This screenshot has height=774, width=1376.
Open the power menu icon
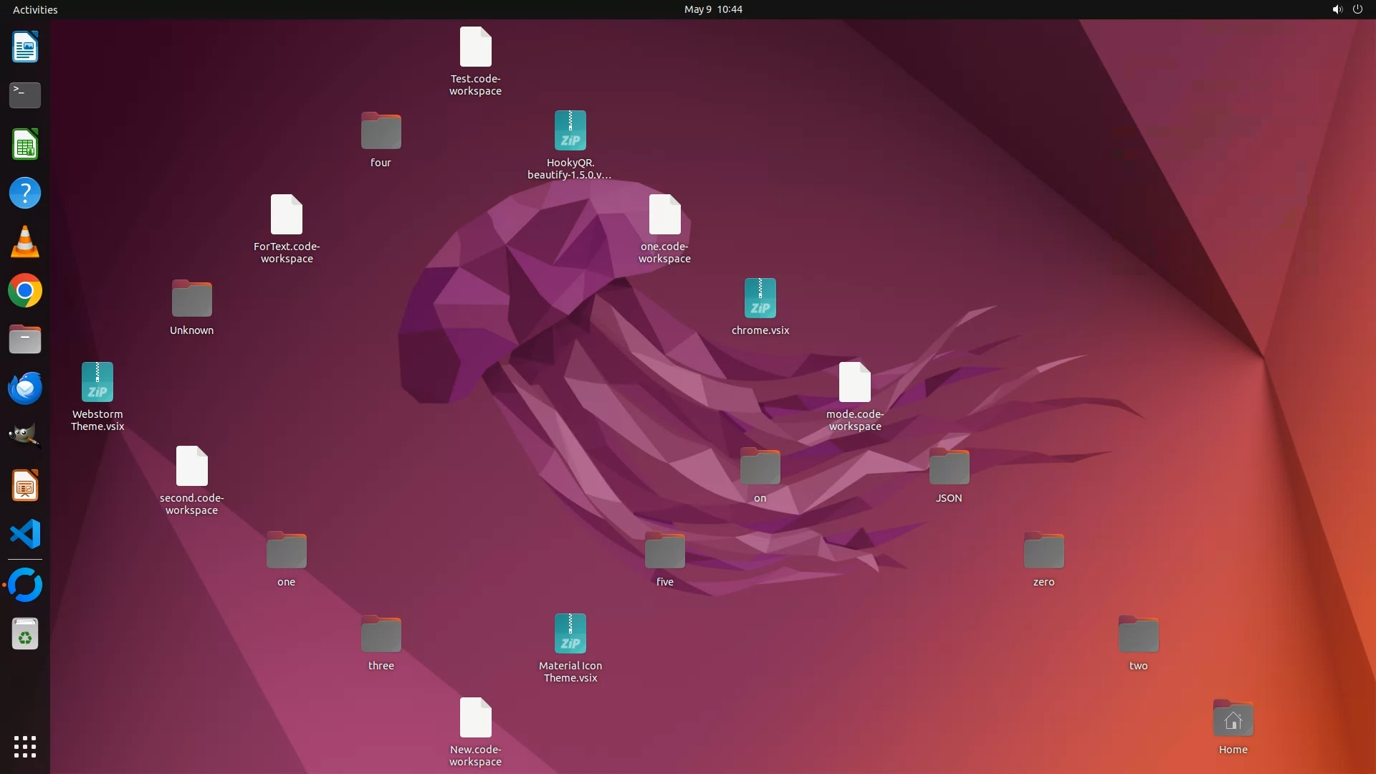(x=1357, y=9)
